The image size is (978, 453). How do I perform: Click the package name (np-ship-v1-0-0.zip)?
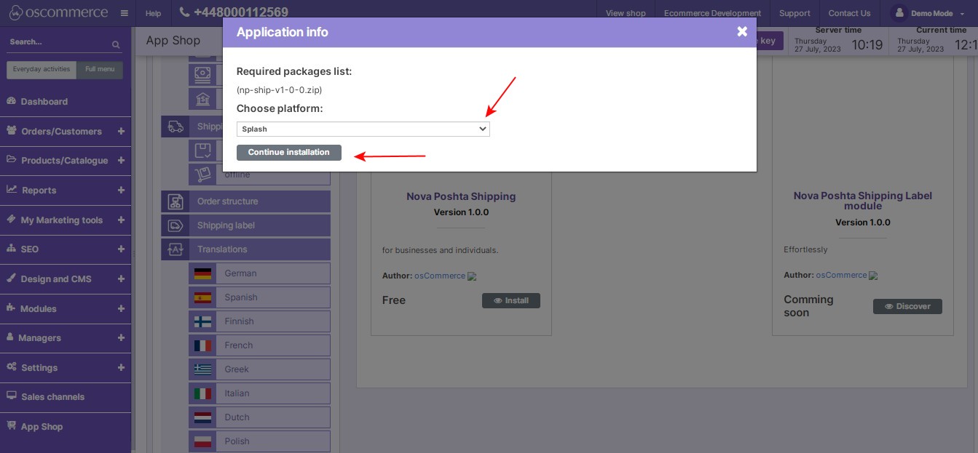pyautogui.click(x=280, y=90)
